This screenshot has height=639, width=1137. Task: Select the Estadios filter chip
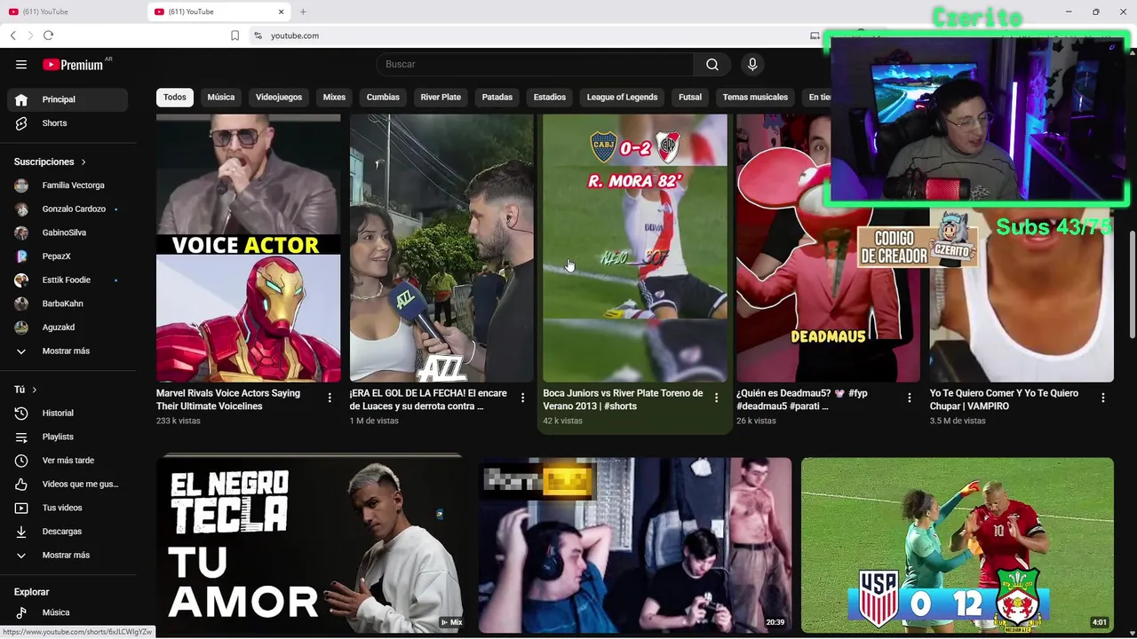click(x=550, y=97)
